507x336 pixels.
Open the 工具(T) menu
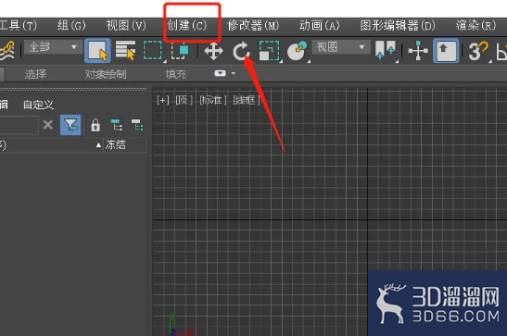[18, 25]
